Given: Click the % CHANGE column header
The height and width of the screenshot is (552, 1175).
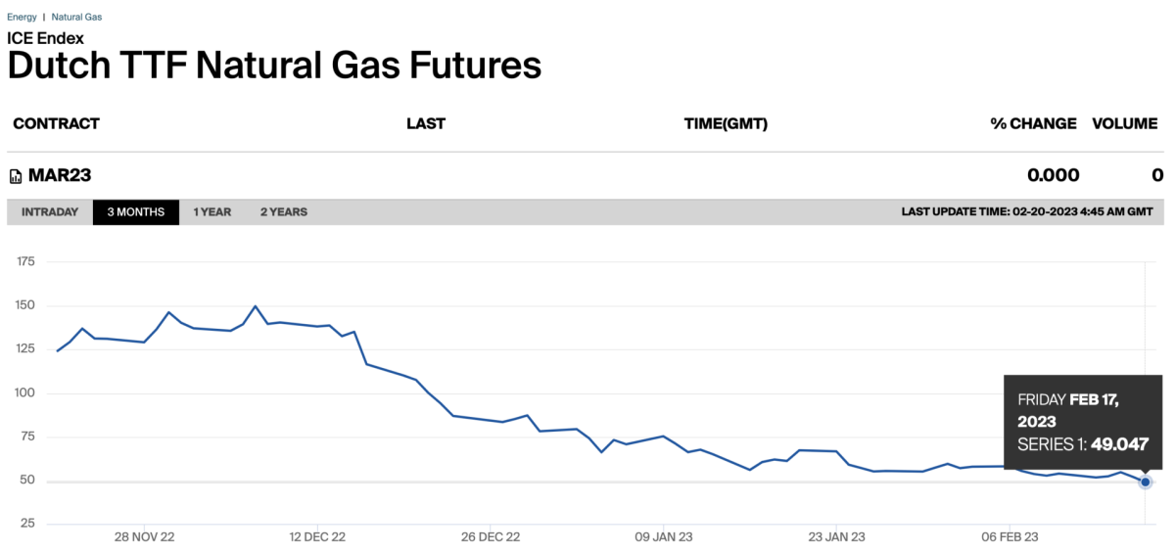Looking at the screenshot, I should click(x=1032, y=124).
